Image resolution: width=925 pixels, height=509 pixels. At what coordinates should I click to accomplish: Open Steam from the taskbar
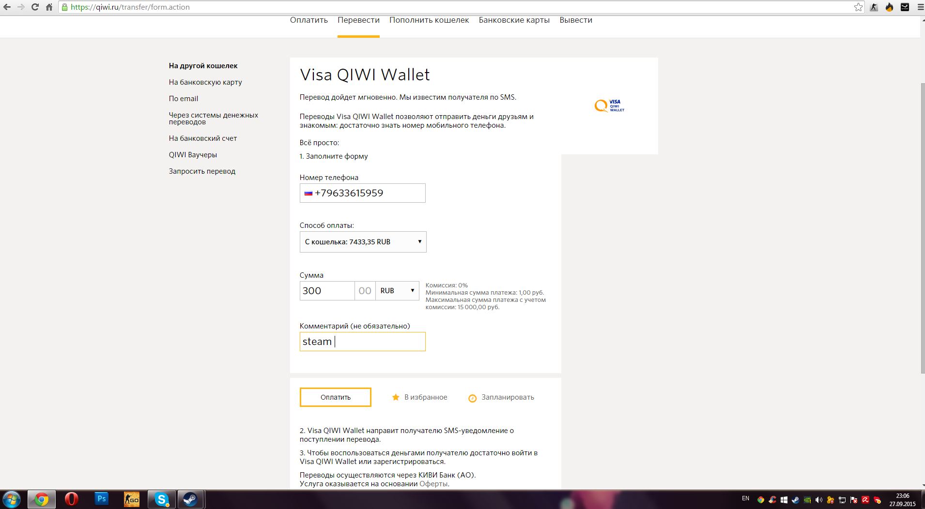(x=191, y=499)
